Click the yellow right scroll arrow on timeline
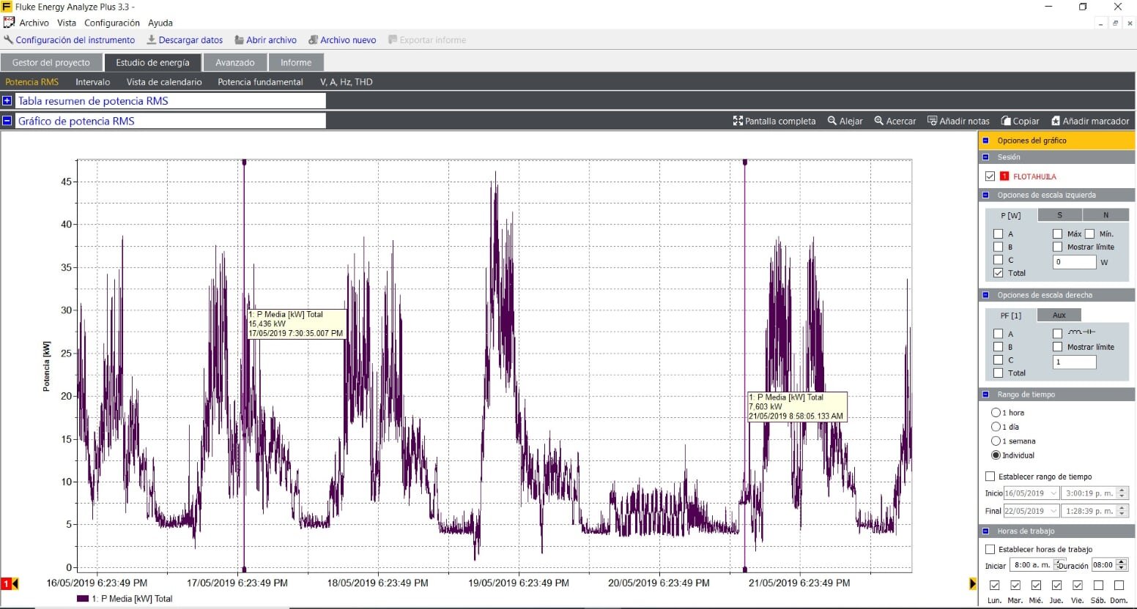The image size is (1137, 609). point(972,583)
